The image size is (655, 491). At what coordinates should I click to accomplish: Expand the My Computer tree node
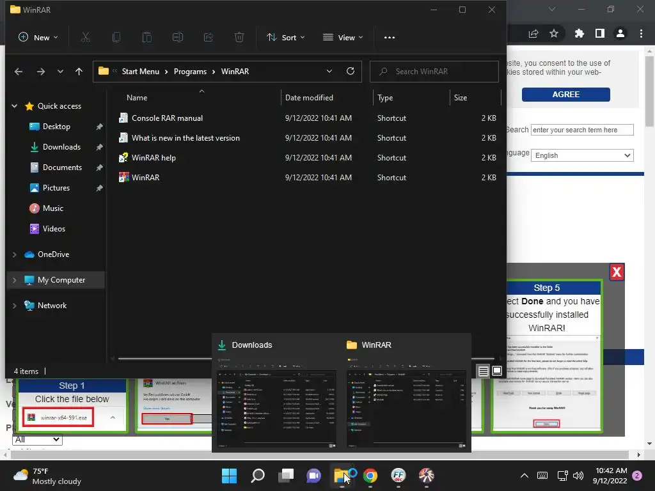click(14, 280)
